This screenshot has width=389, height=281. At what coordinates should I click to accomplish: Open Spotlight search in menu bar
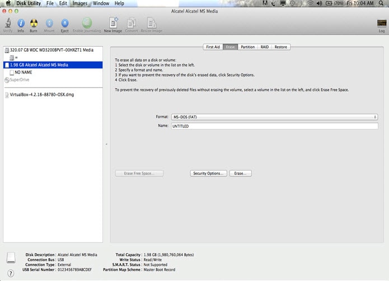pos(381,3)
